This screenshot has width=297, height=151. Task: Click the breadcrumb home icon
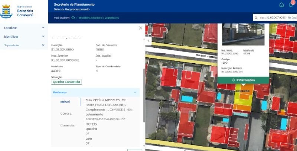pos(73,17)
